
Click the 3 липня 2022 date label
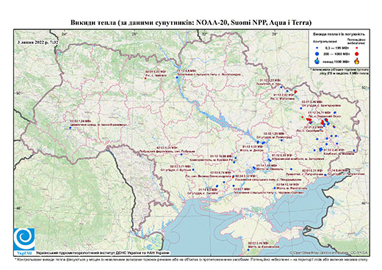point(37,42)
